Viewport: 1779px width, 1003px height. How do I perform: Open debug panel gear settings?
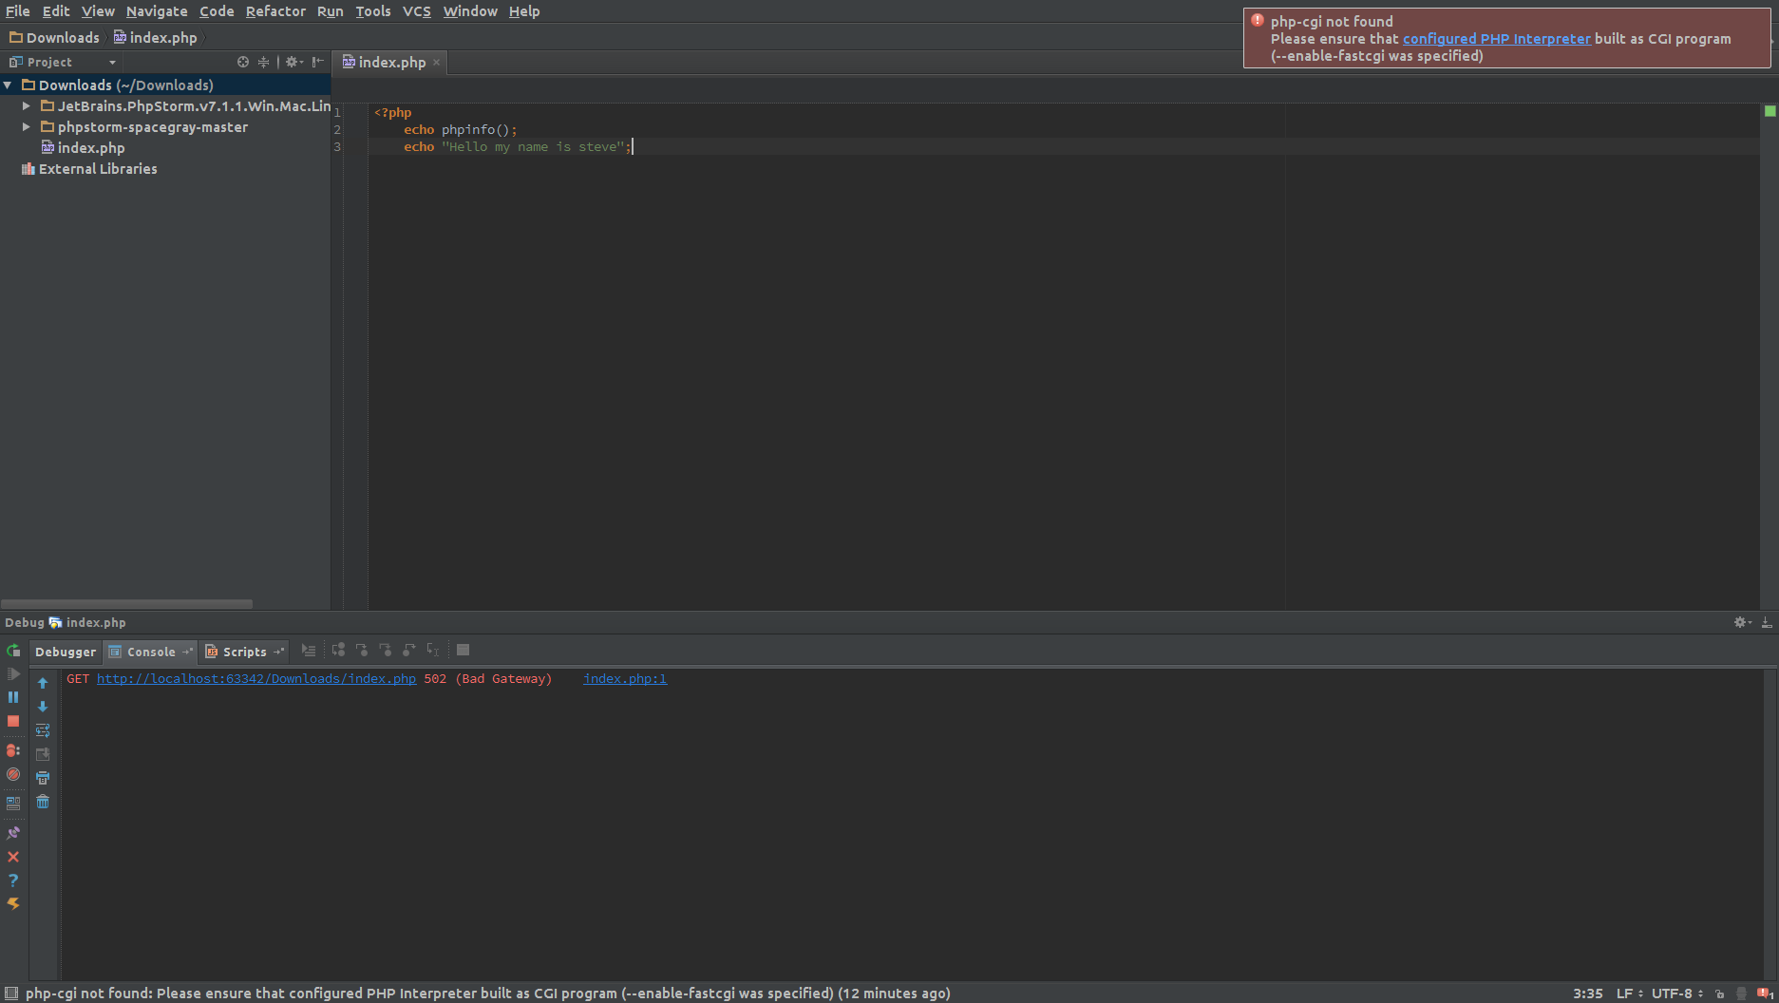[1742, 622]
